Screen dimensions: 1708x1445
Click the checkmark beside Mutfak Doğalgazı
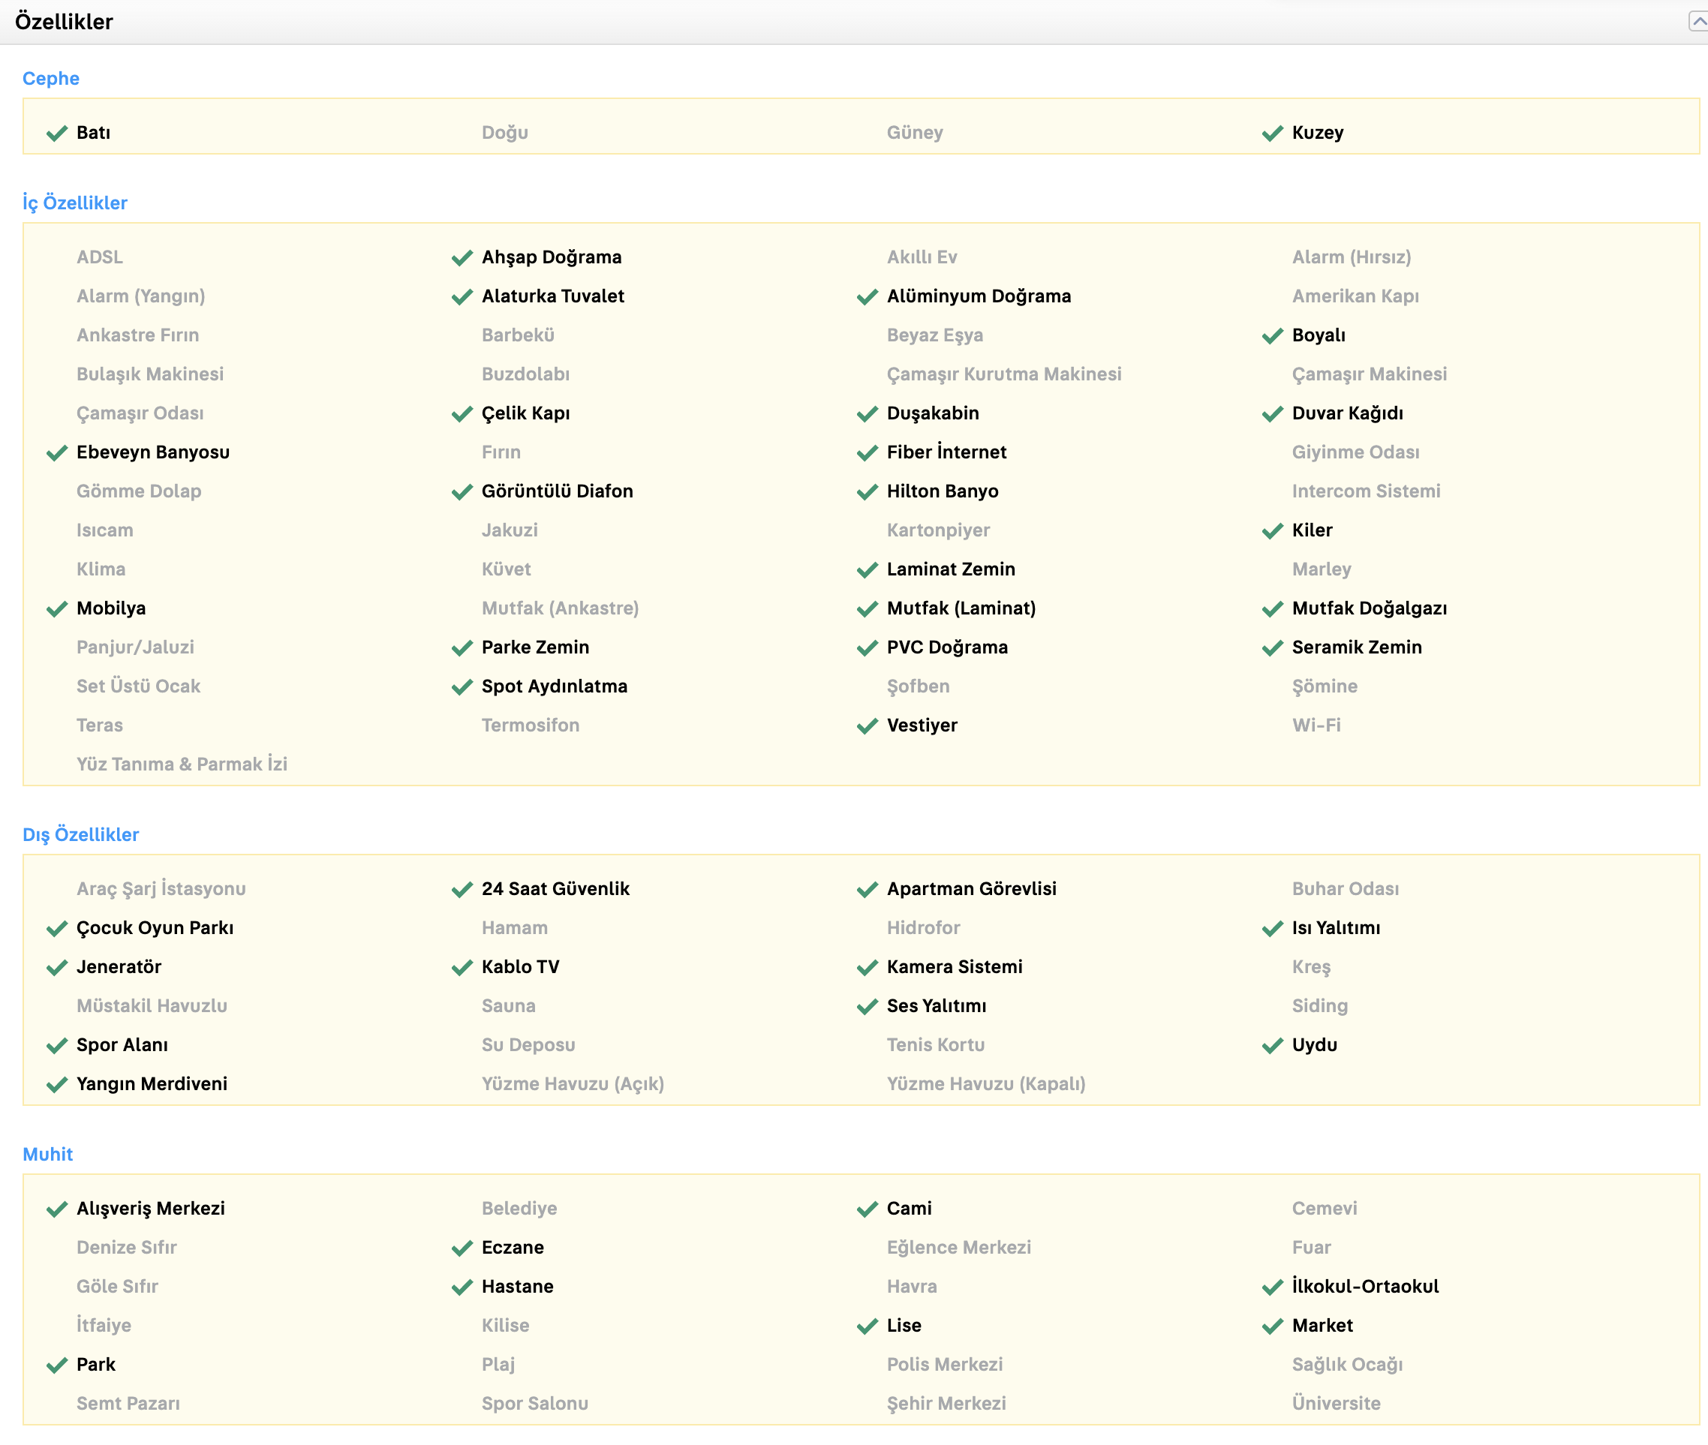coord(1272,608)
